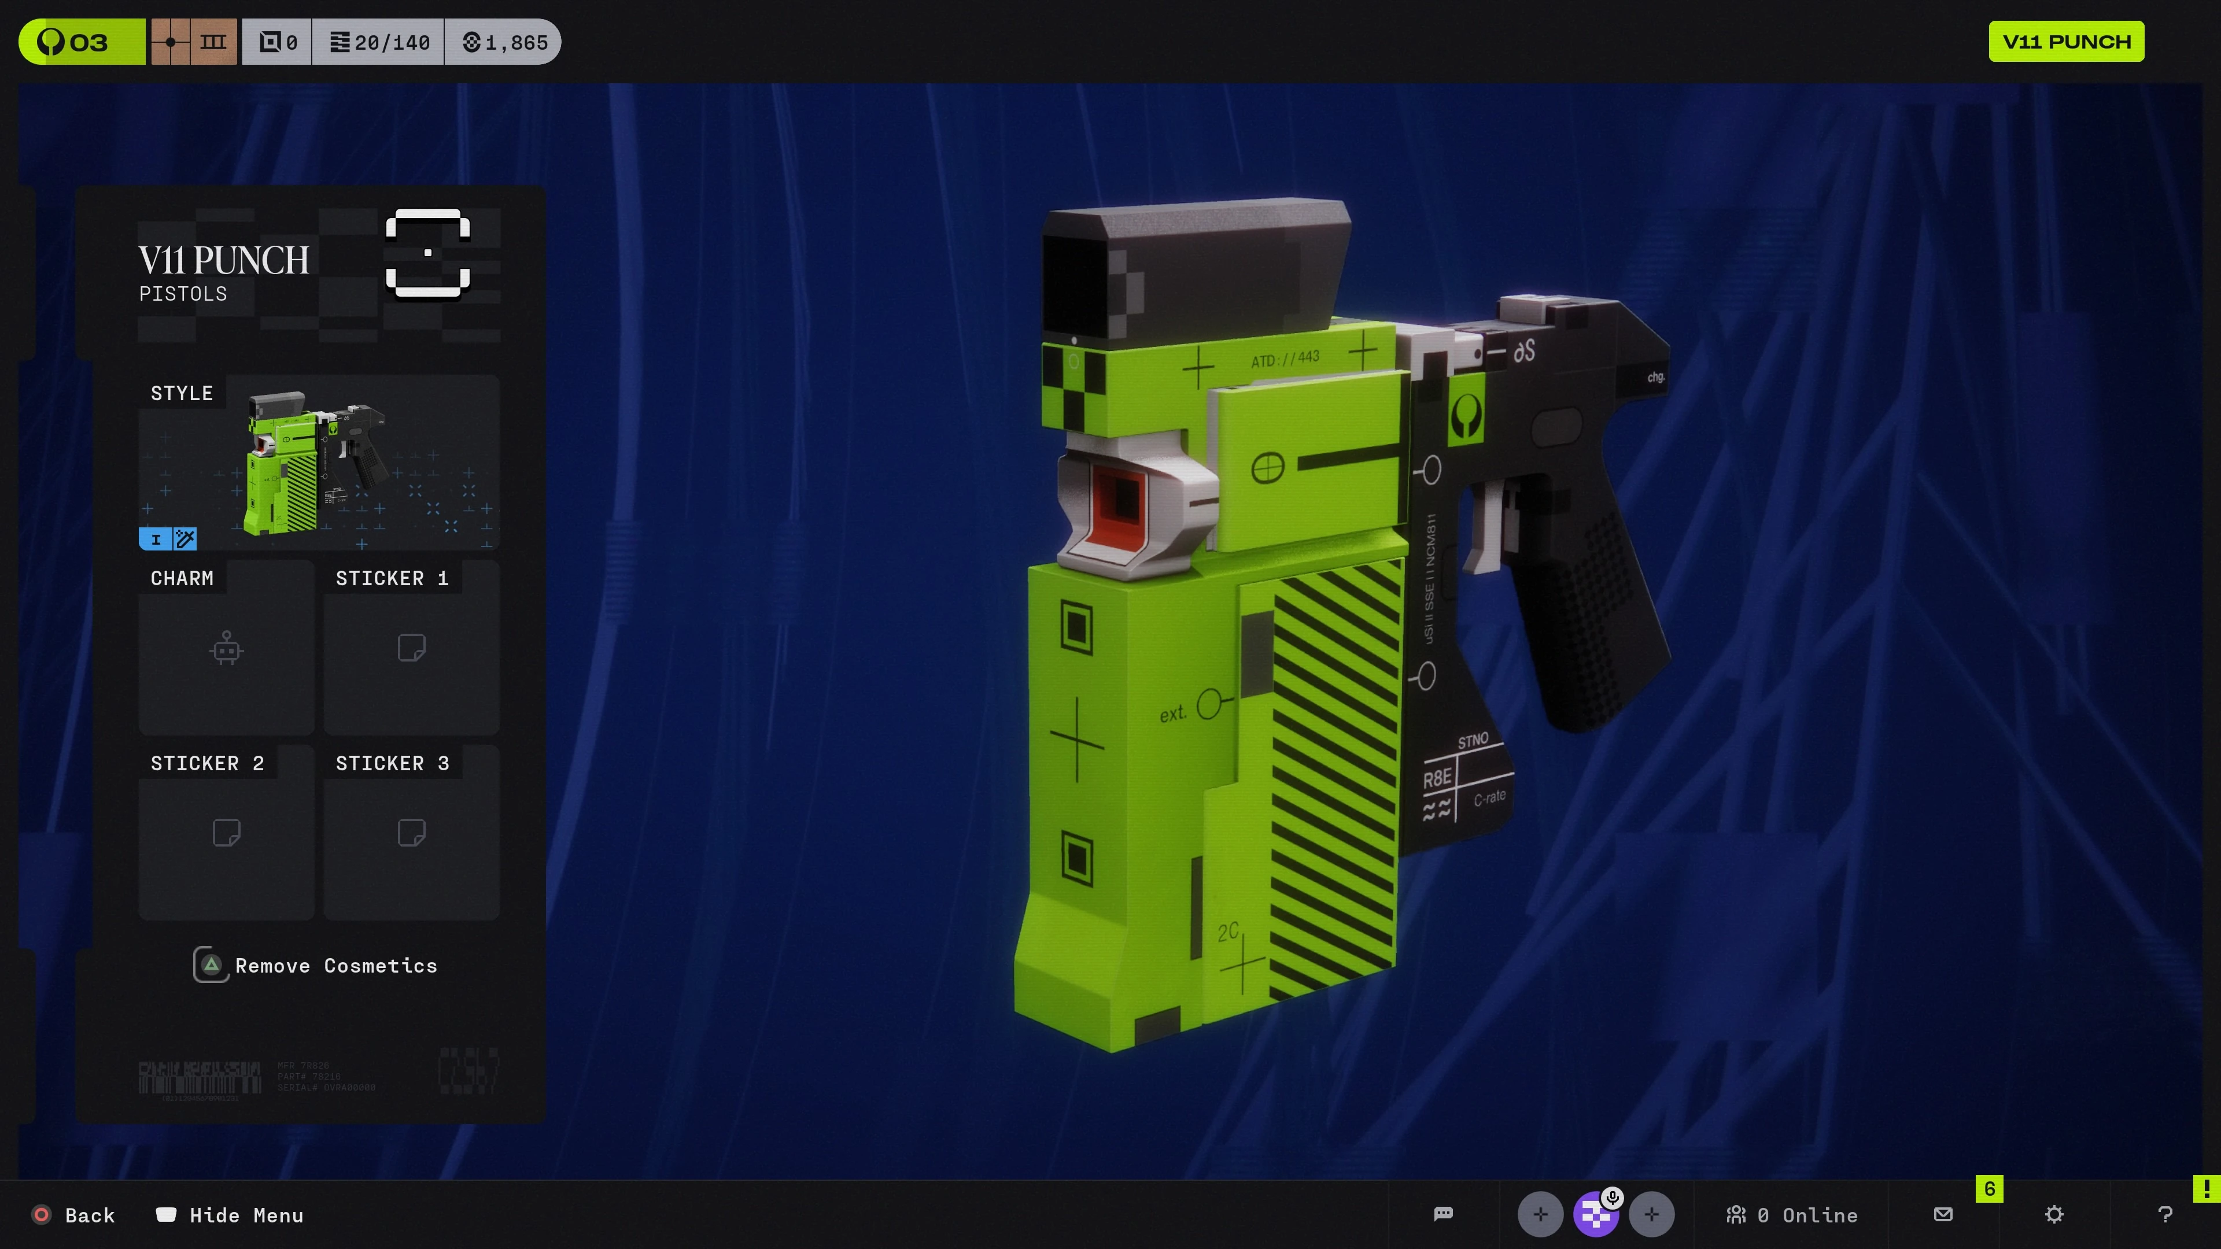This screenshot has width=2221, height=1249.
Task: Open the text chat bubble icon
Action: point(1443,1214)
